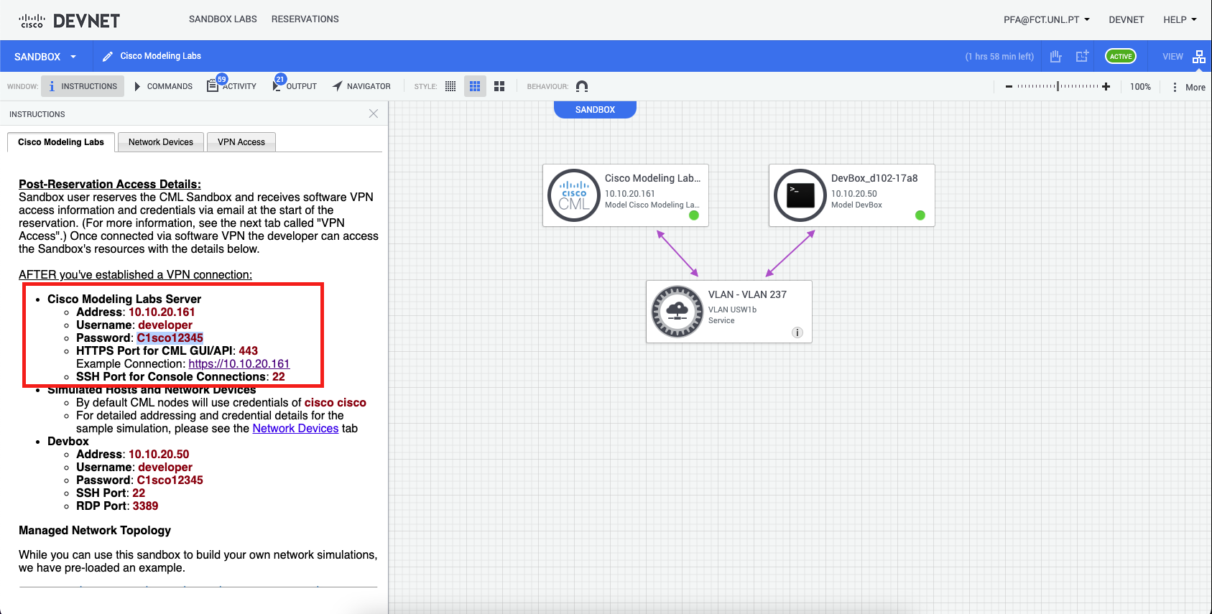Screen dimensions: 1212x614
Task: Click the RDP Port 3389 value
Action: [145, 506]
